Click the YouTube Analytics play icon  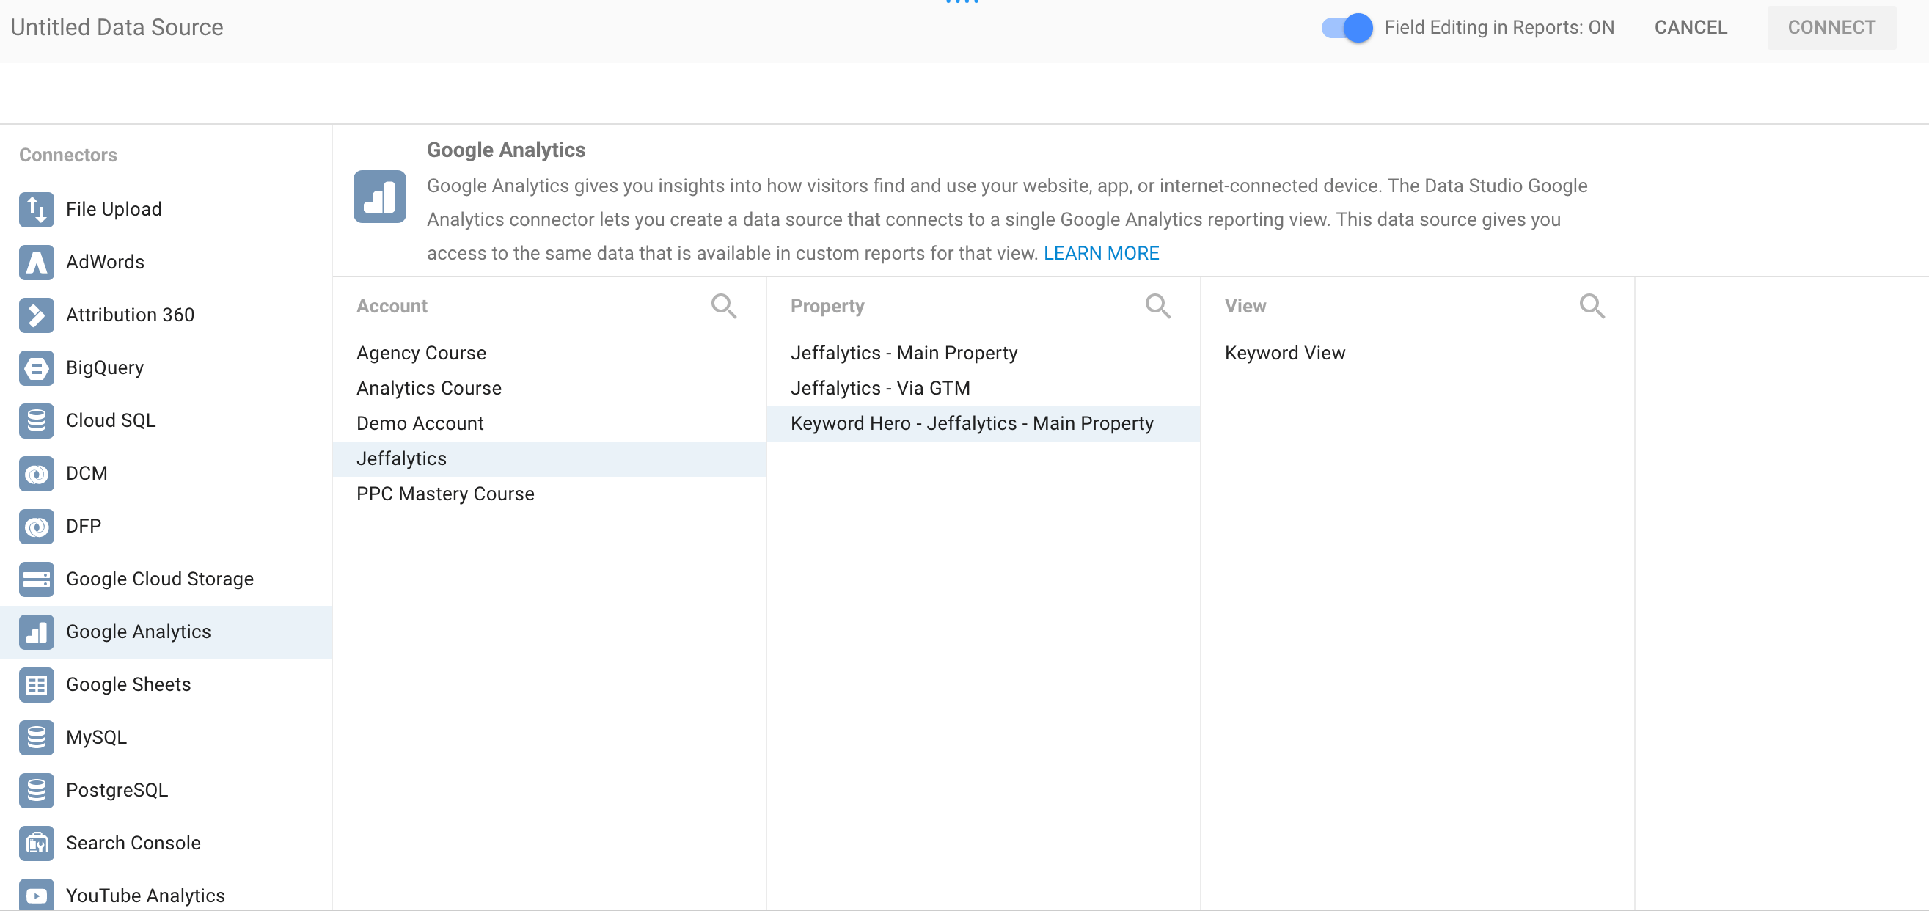point(36,895)
